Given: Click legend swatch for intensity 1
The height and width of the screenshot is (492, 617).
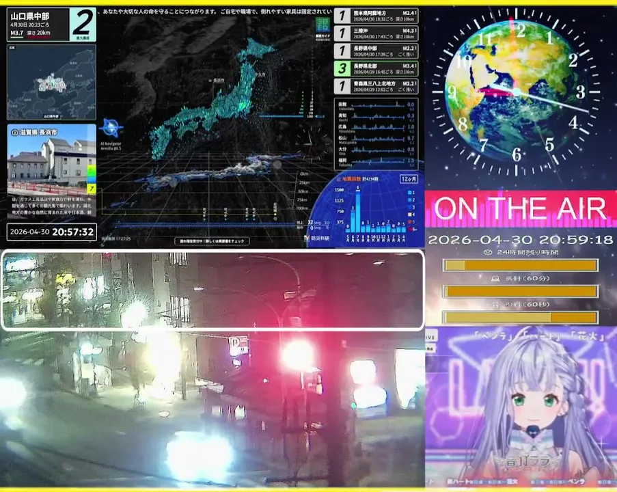Looking at the screenshot, I should pyautogui.click(x=409, y=193).
